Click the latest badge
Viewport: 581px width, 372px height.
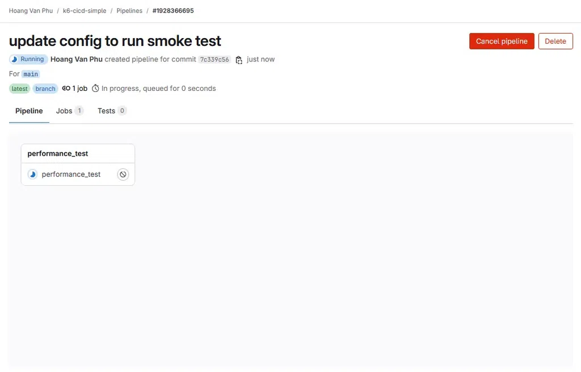click(x=19, y=89)
